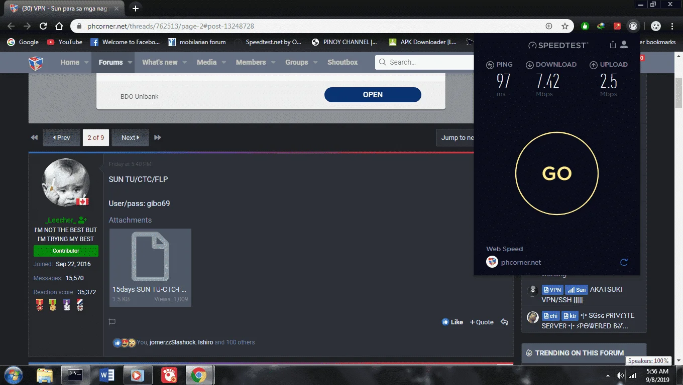
Task: Start the speed test with GO
Action: click(557, 173)
